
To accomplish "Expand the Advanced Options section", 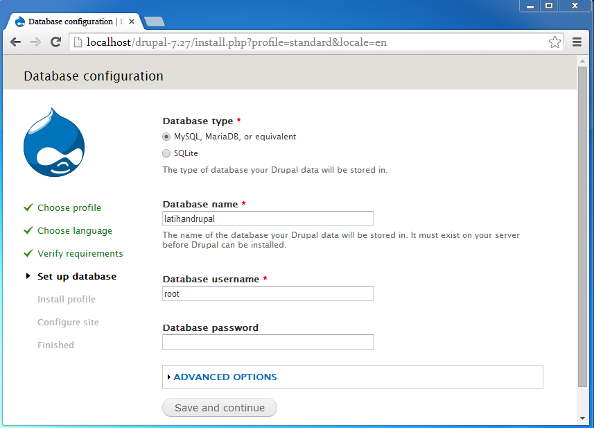I will 225,377.
